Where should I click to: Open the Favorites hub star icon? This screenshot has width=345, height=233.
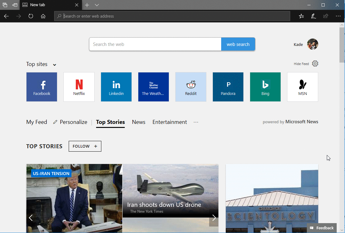[x=301, y=16]
